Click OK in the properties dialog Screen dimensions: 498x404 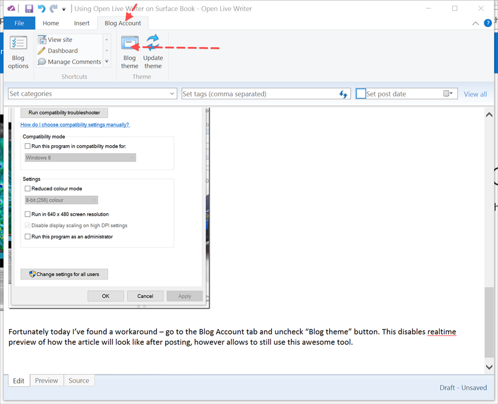click(106, 296)
